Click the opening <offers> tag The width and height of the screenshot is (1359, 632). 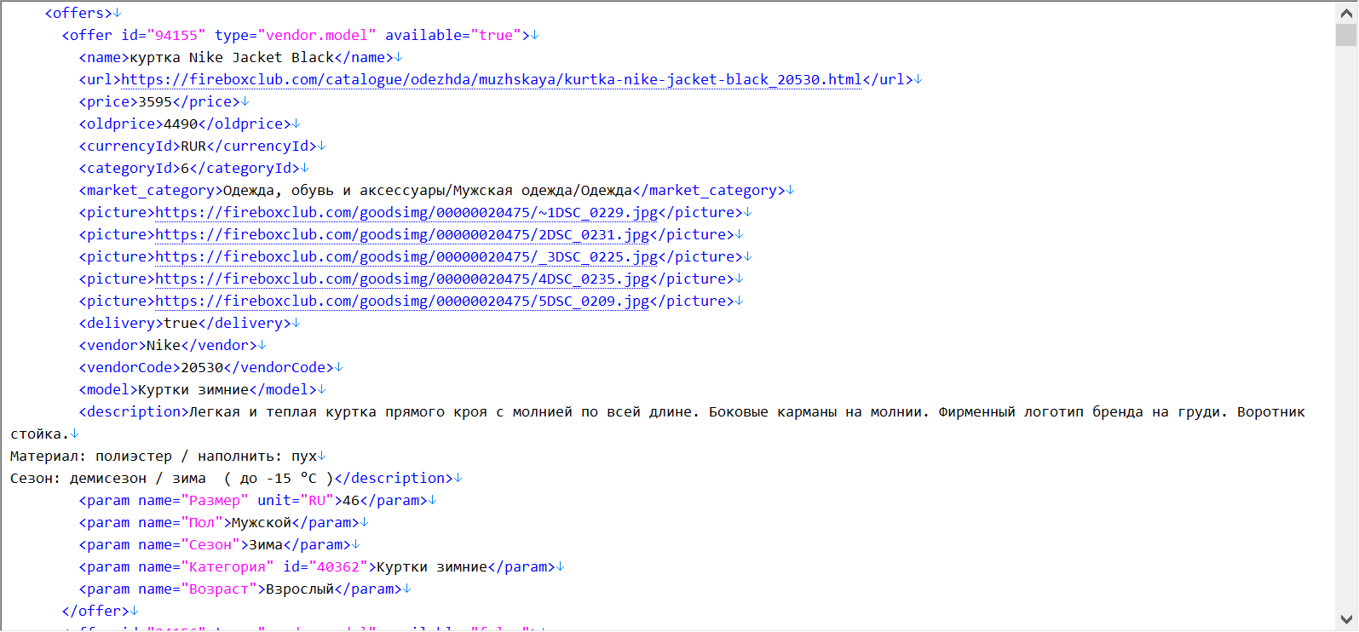pos(78,13)
